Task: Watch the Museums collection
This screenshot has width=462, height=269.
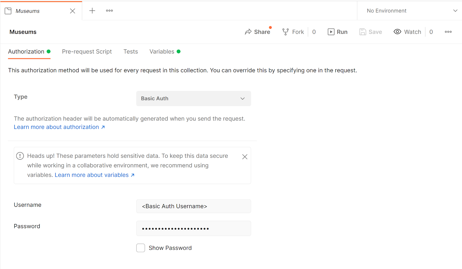Action: click(407, 32)
